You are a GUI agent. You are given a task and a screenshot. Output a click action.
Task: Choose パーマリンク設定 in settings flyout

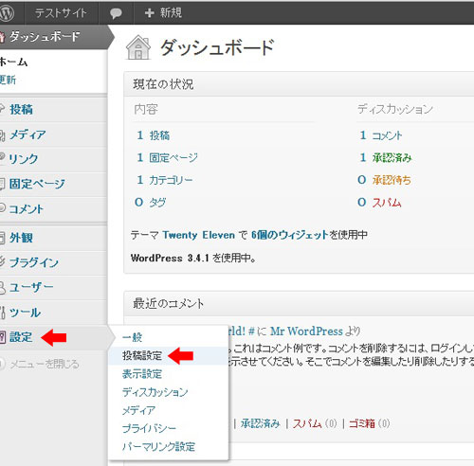pyautogui.click(x=158, y=447)
